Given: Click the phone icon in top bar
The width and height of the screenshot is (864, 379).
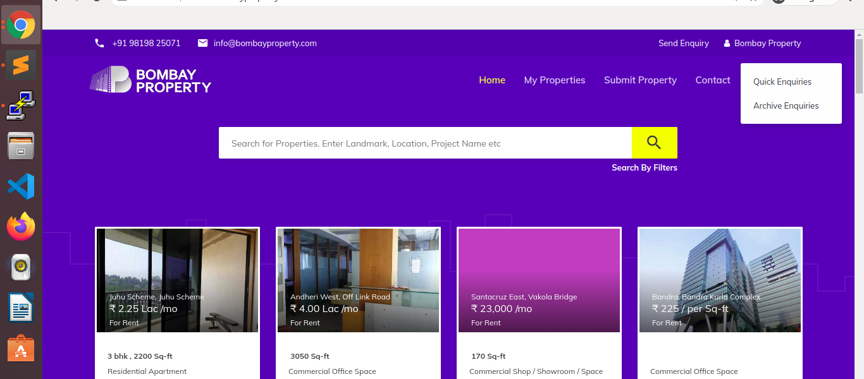Looking at the screenshot, I should click(x=99, y=43).
